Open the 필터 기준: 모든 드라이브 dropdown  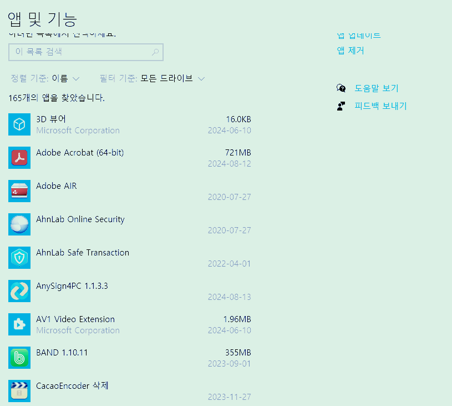click(152, 78)
